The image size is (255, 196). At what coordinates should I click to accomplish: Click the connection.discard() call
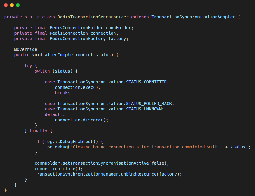(81, 120)
